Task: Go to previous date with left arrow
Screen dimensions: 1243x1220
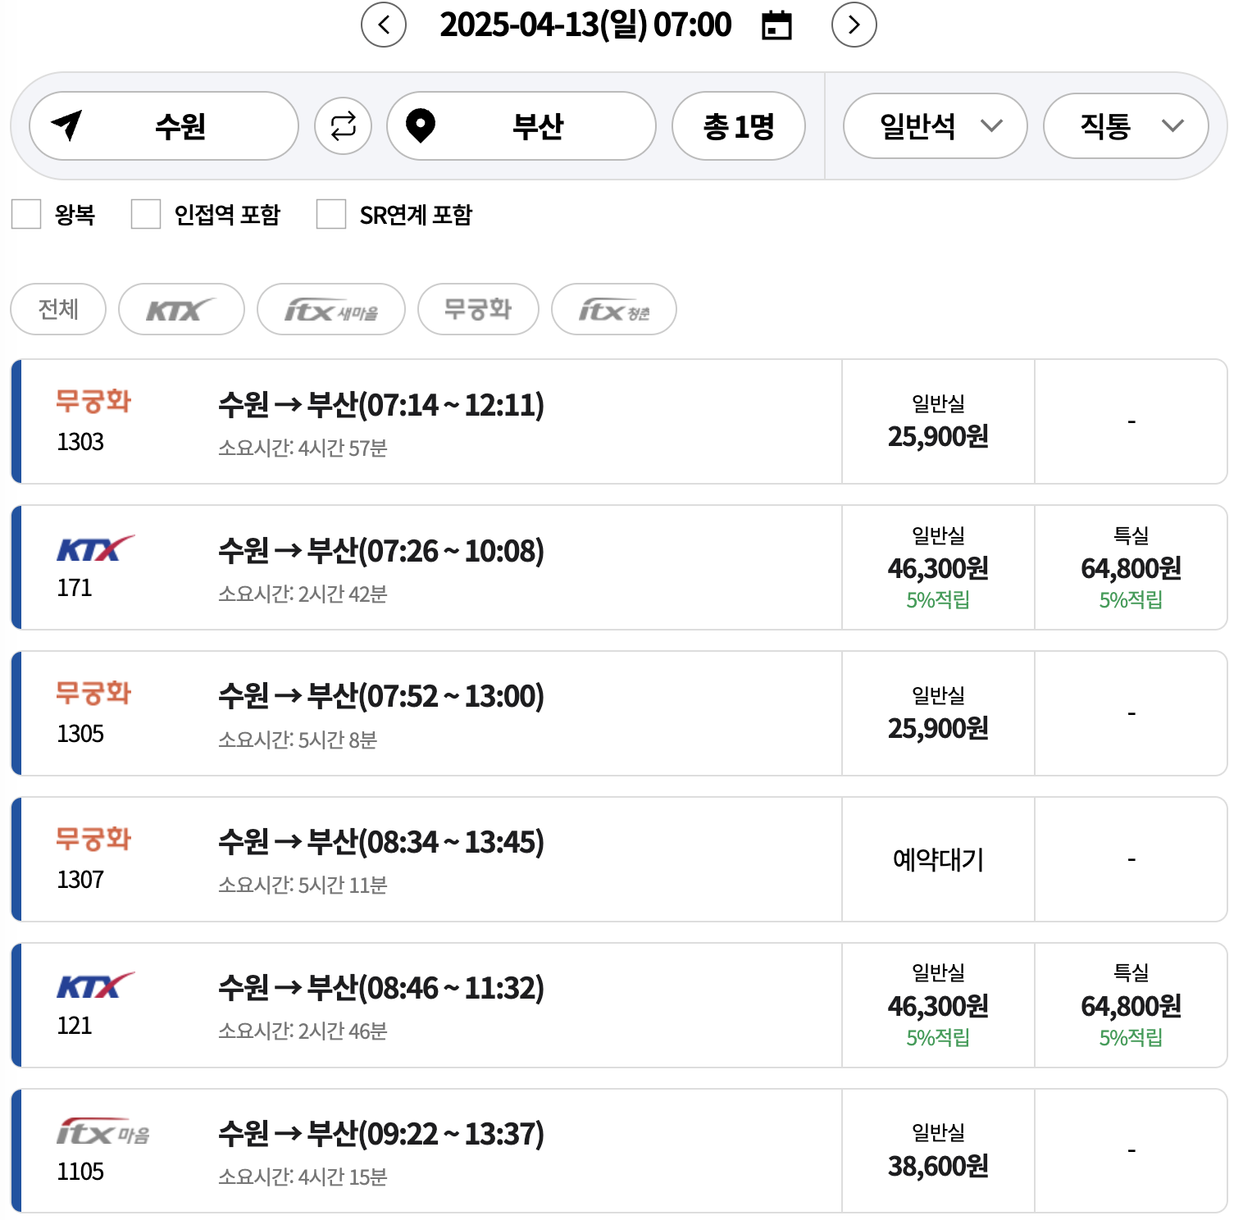Action: (384, 25)
